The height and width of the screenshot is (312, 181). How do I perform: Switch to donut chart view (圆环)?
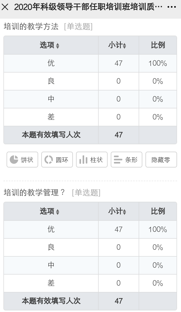pyautogui.click(x=57, y=160)
